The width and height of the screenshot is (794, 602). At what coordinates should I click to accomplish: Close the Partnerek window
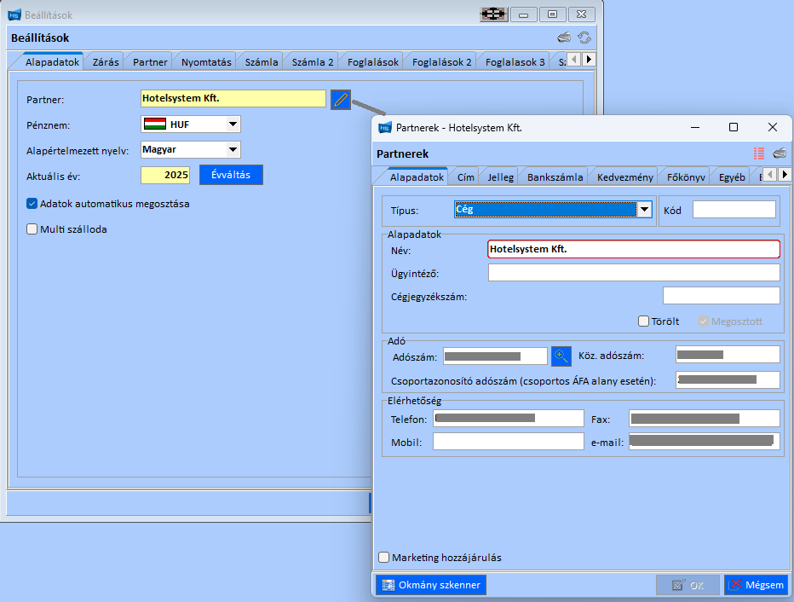pos(772,127)
